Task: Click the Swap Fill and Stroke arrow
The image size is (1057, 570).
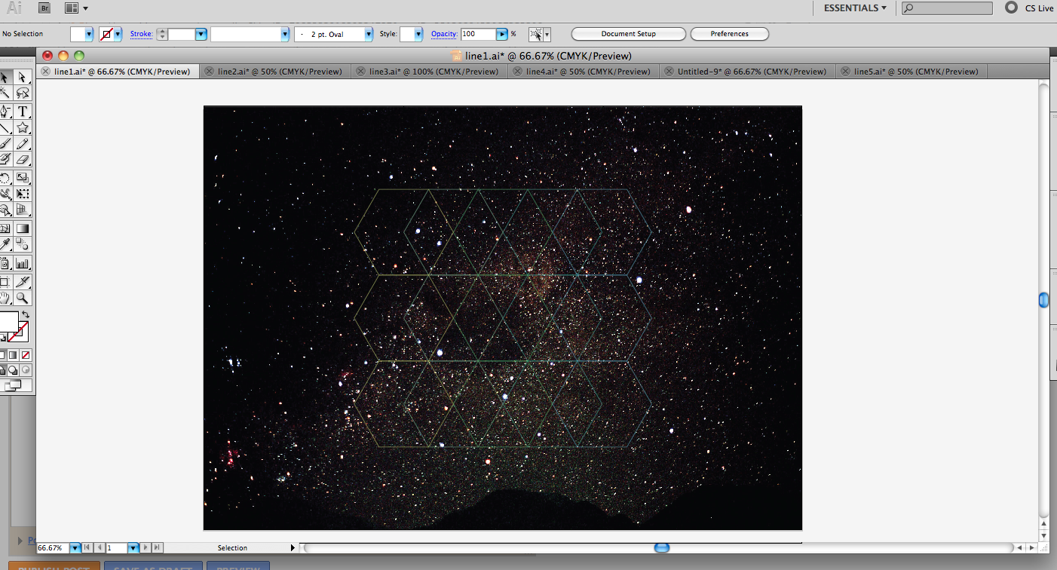Action: click(x=25, y=314)
